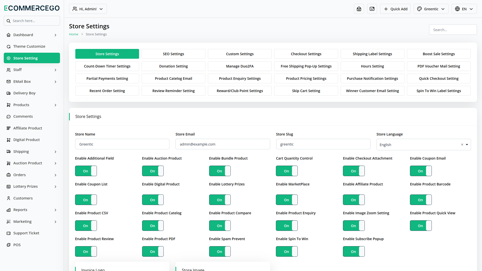Click the Affiliate Product icon

click(x=9, y=128)
